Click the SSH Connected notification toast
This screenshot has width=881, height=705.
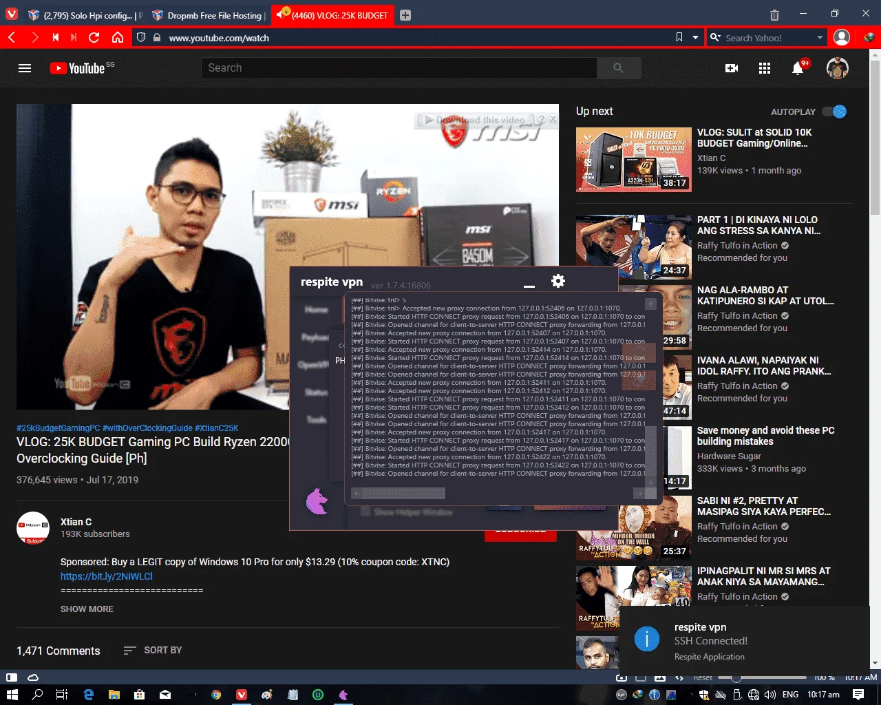pos(745,642)
